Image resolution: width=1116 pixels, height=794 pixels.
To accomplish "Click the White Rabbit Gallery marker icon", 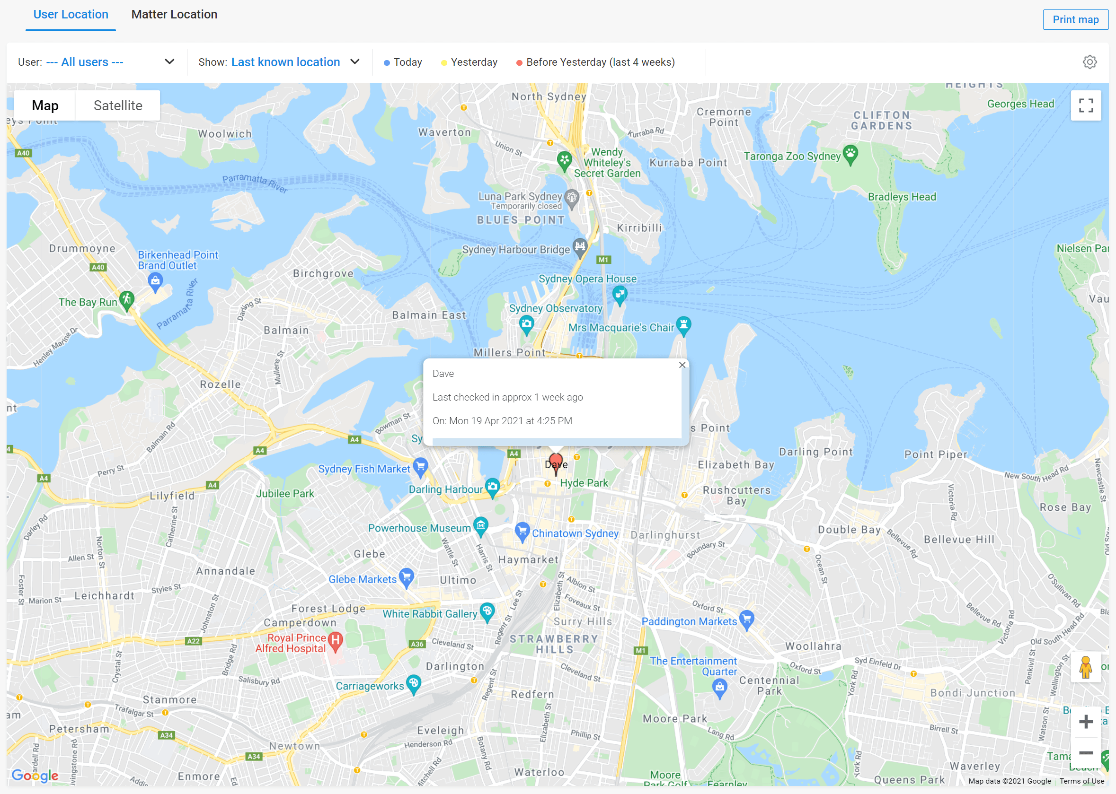I will (x=487, y=612).
